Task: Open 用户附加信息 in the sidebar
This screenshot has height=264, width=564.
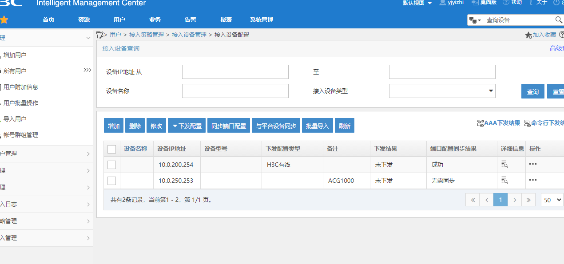Action: click(x=21, y=87)
